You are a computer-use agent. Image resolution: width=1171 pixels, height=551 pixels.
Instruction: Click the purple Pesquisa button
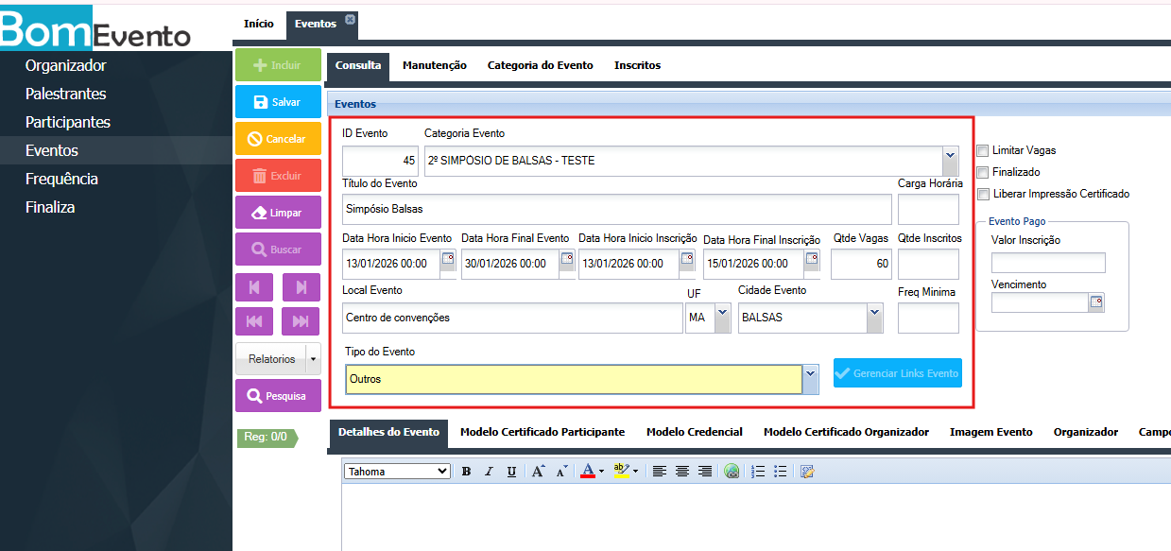tap(278, 396)
